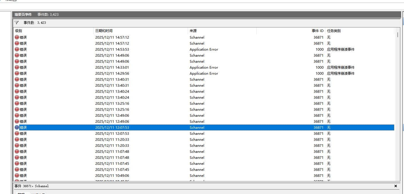Viewport: 404px width, 194px height.
Task: Sort by the 来源 column header
Action: pos(222,31)
